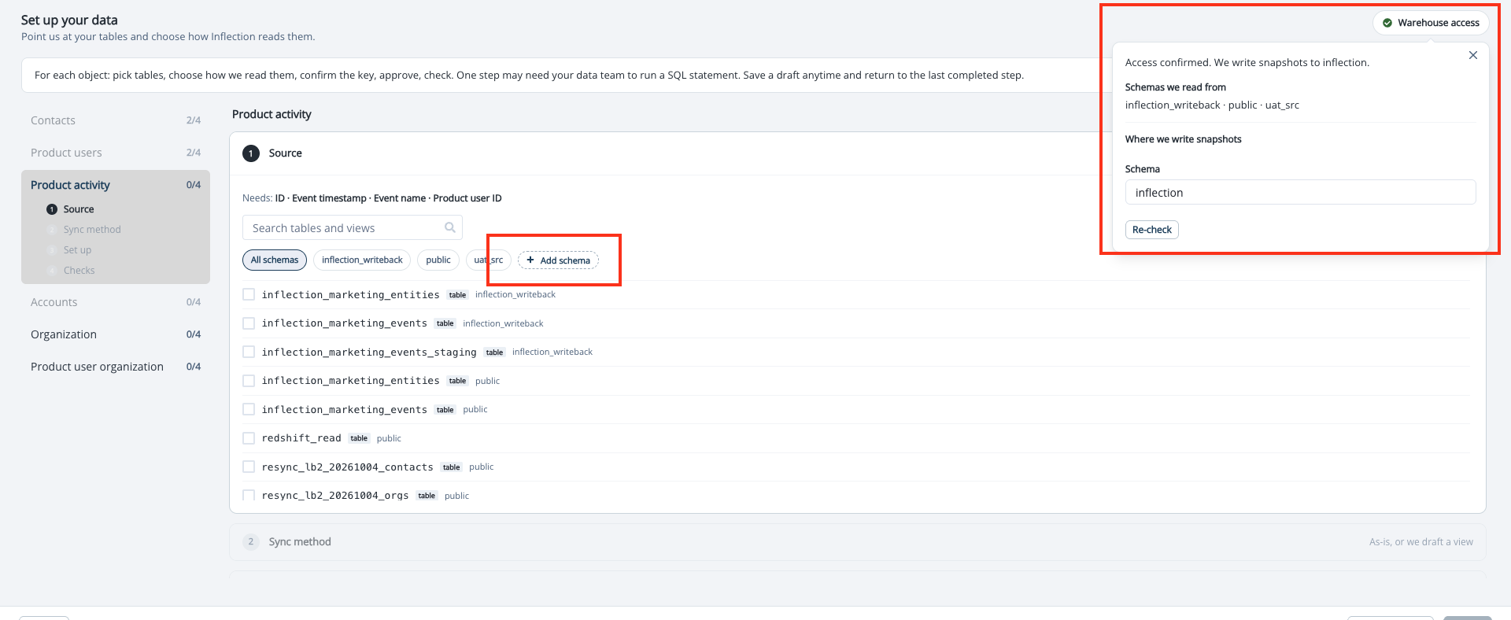Image resolution: width=1511 pixels, height=620 pixels.
Task: Open Product users in the sidebar
Action: click(116, 153)
